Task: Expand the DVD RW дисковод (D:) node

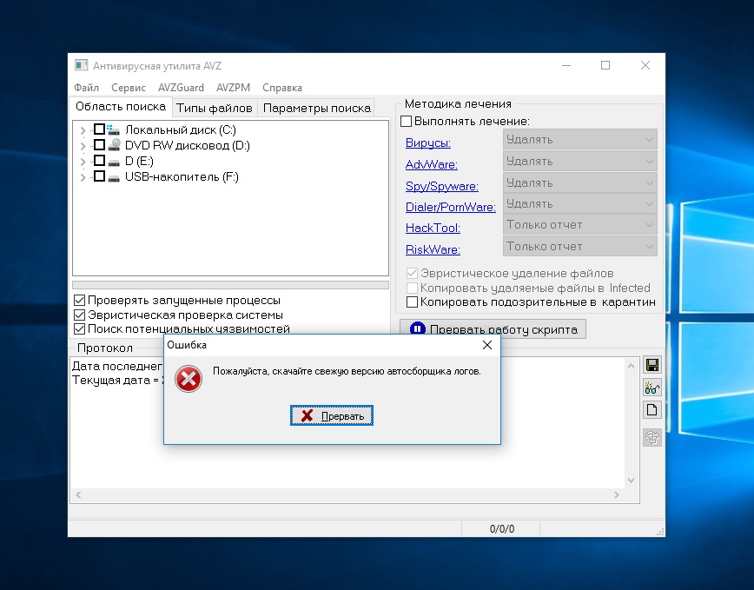Action: point(83,146)
